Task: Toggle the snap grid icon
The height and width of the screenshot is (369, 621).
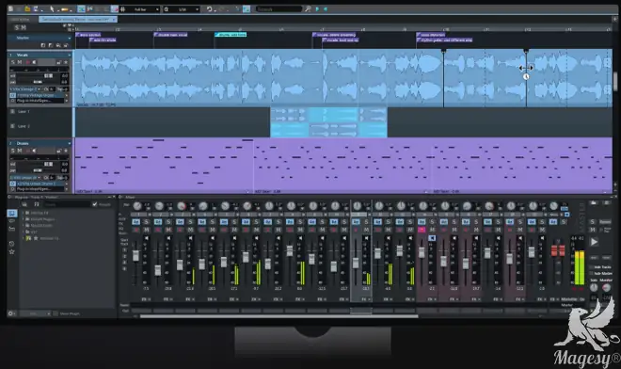Action: coord(122,8)
